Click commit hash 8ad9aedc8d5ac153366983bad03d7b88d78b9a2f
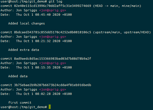The height and width of the screenshot is (110, 153). coord(53,59)
